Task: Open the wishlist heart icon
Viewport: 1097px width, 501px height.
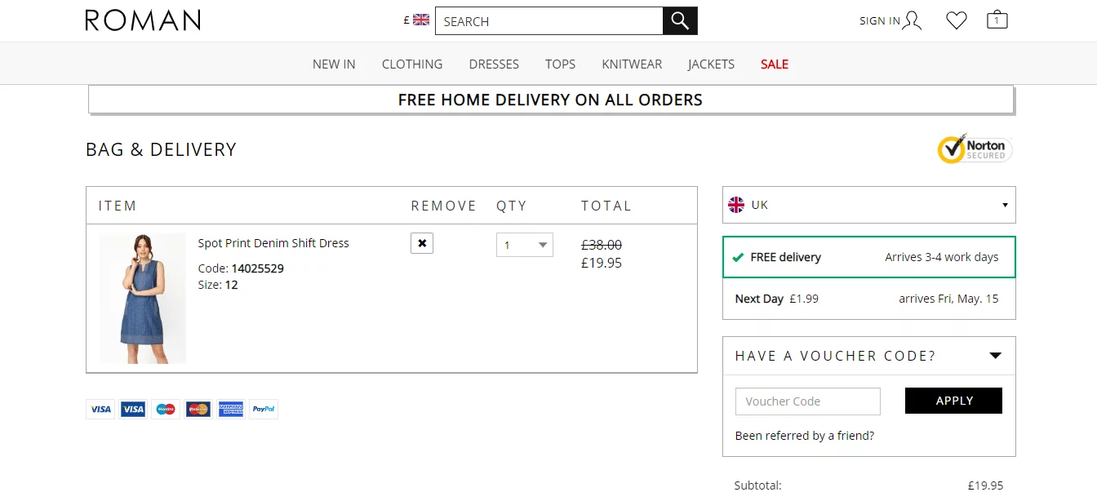Action: [x=957, y=20]
